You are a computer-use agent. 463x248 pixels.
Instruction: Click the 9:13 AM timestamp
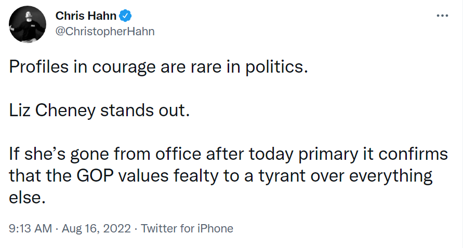(x=29, y=228)
